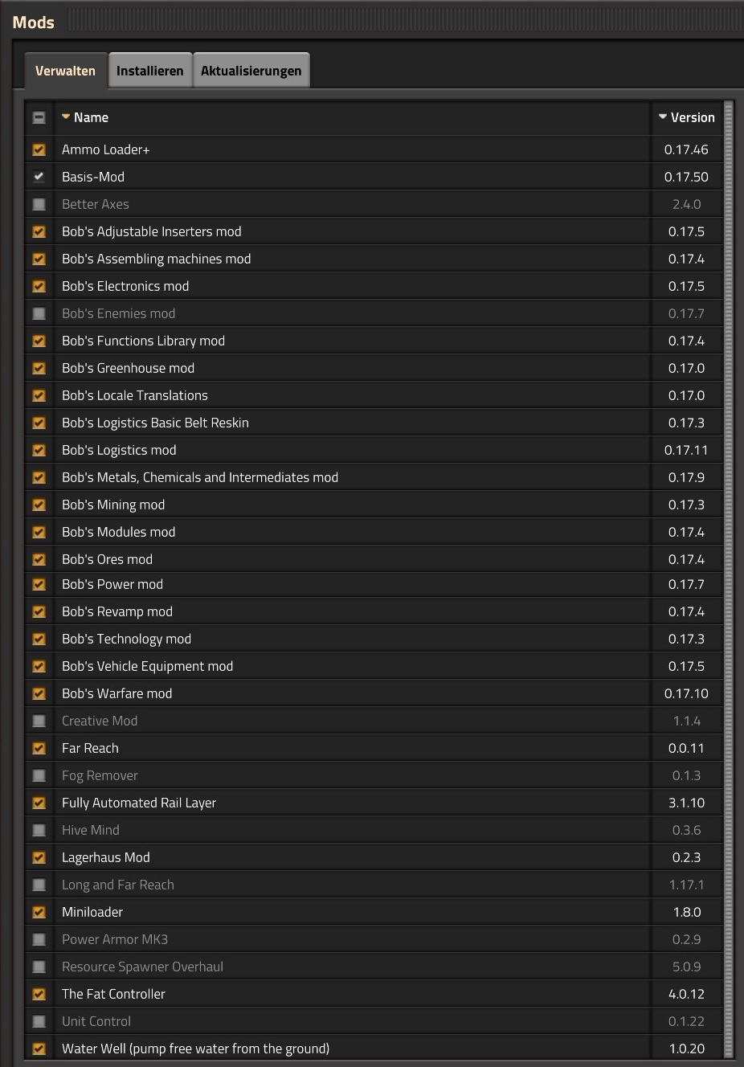
Task: Sort mods by Name column arrow
Action: tap(66, 117)
